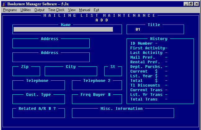
Task: Click the Exit menu item
Action: pos(96,10)
